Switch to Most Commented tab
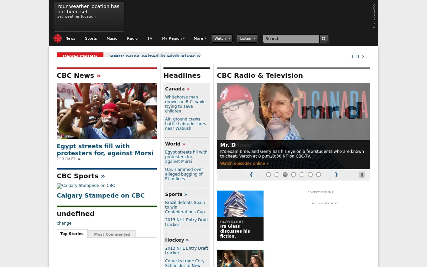This screenshot has width=427, height=267. [112, 234]
